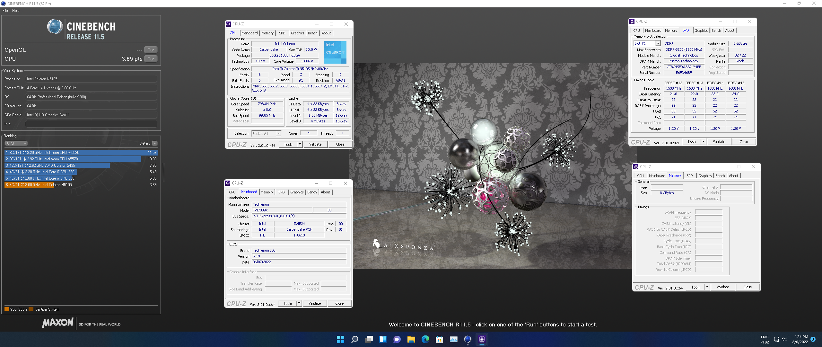Open the Cinebench Help menu

16,11
